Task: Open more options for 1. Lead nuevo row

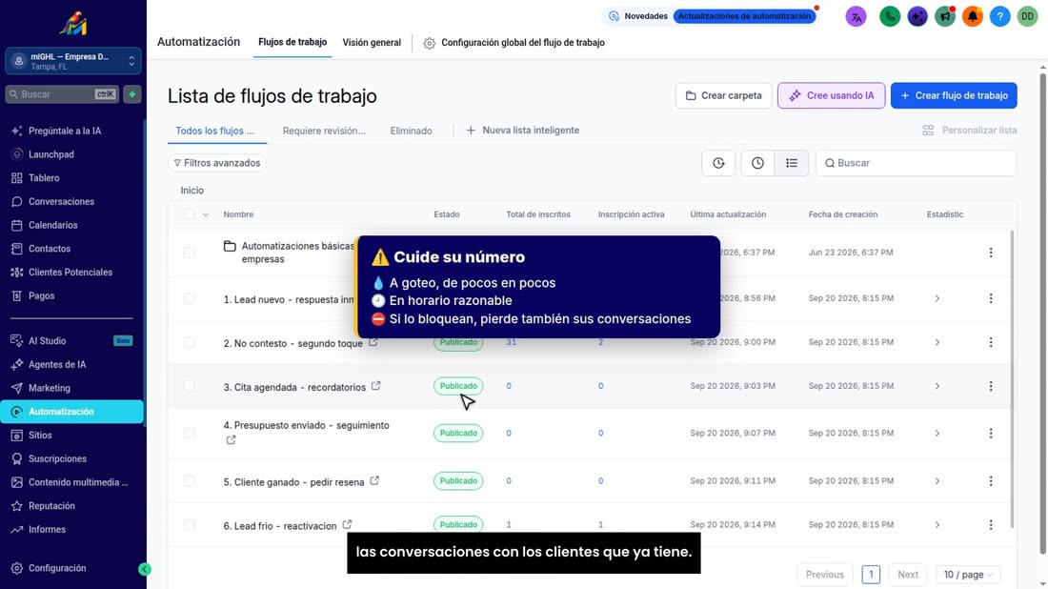Action: click(991, 298)
